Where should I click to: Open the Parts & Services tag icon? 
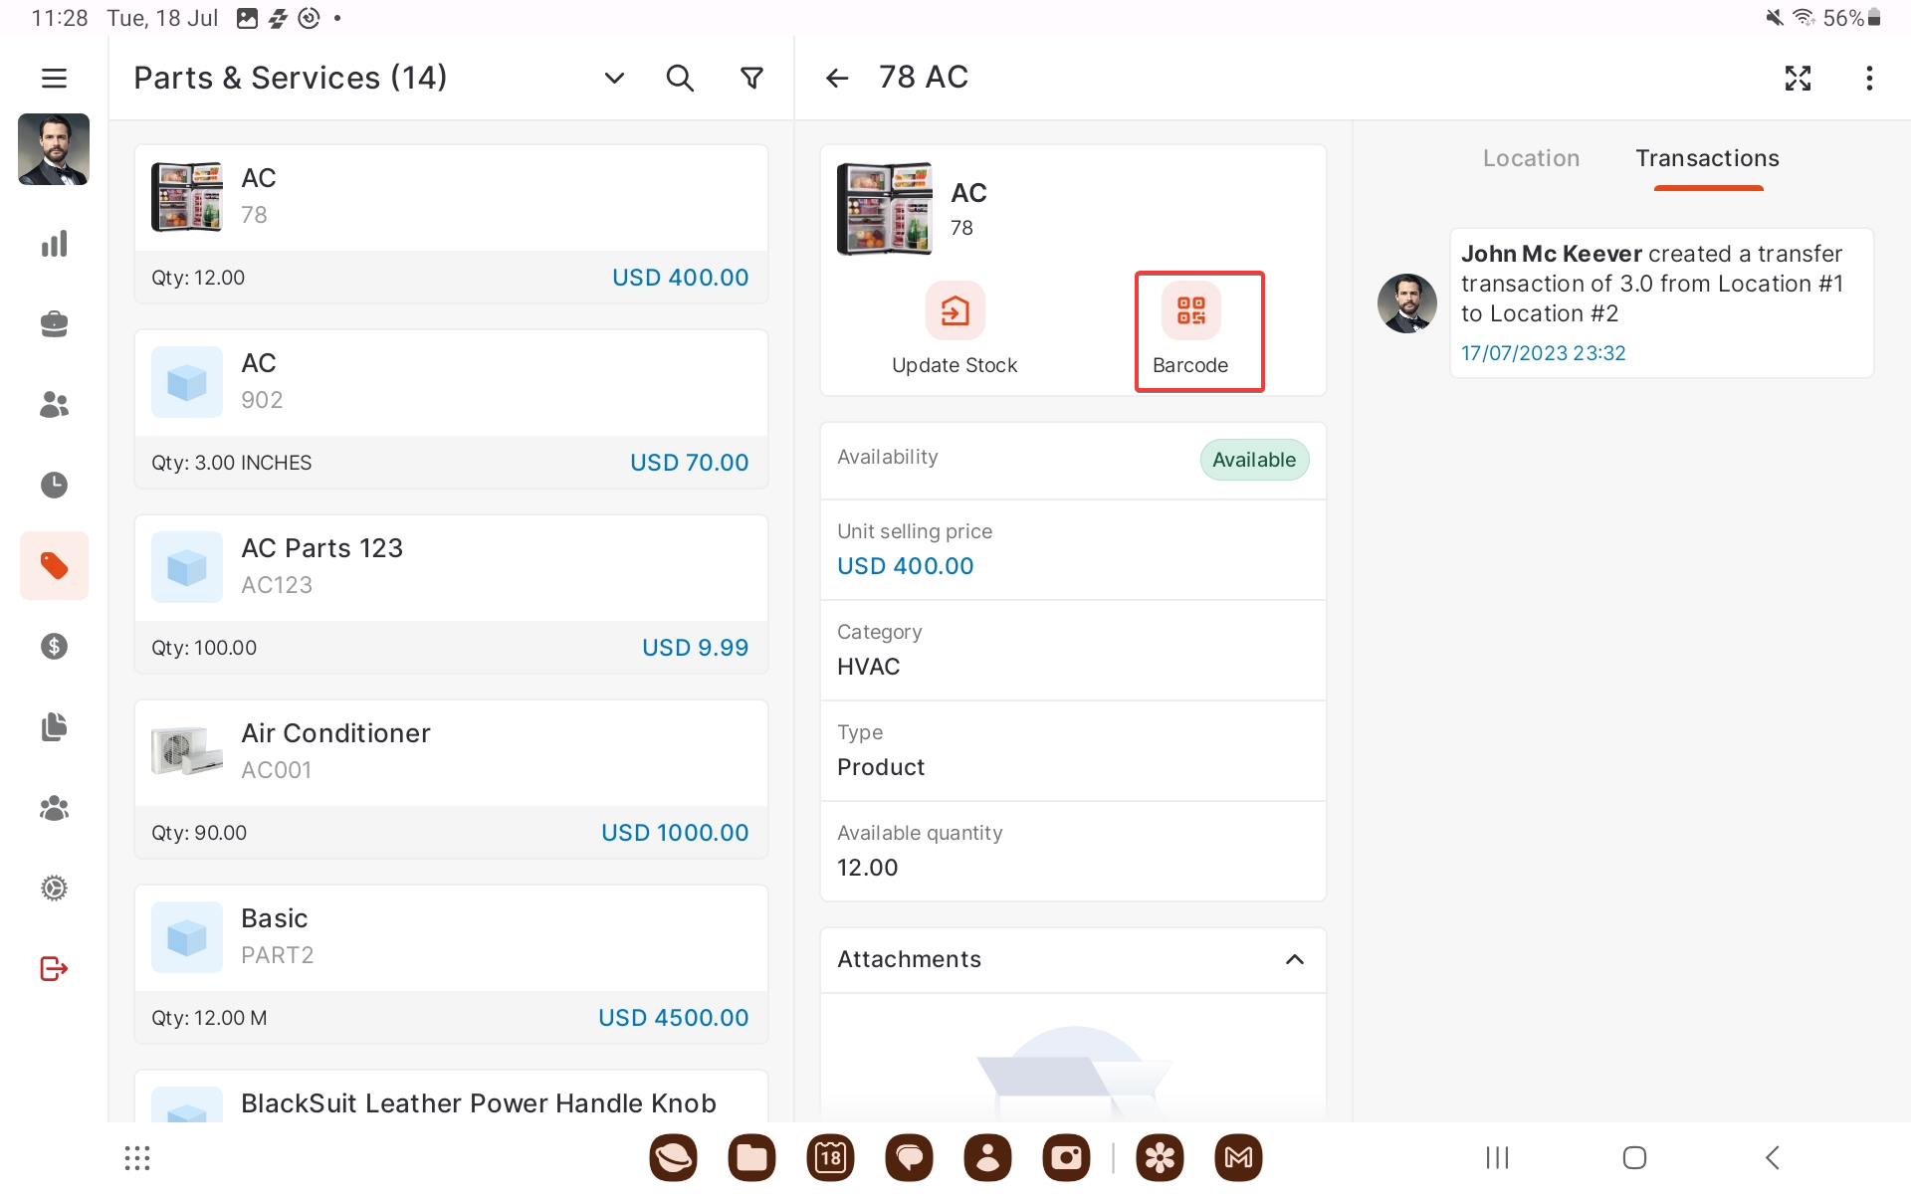[x=54, y=566]
